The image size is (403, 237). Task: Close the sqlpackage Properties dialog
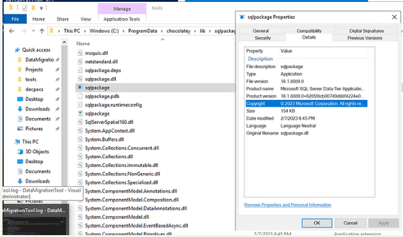(394, 18)
